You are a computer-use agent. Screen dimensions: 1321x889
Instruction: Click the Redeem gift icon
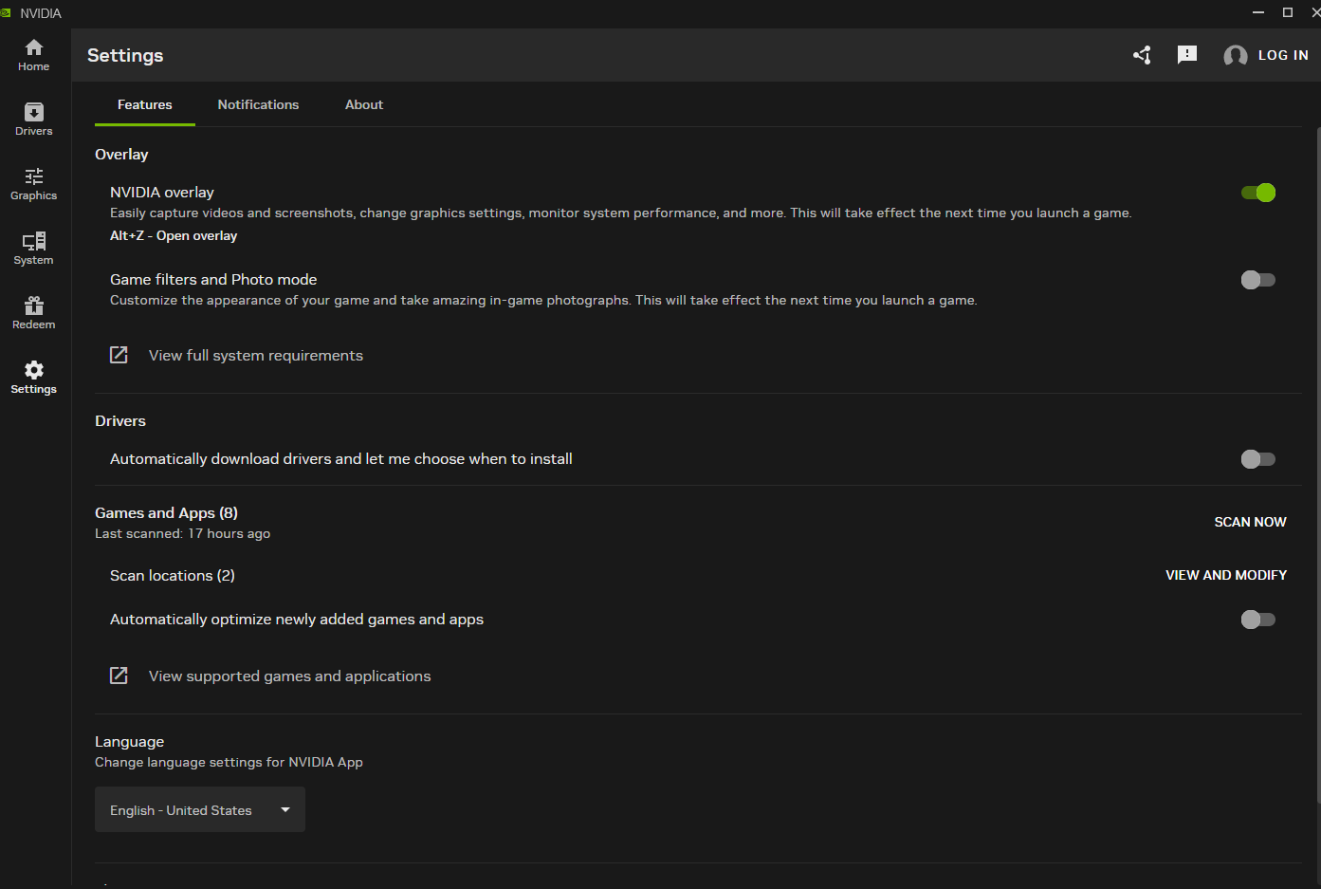click(x=34, y=306)
